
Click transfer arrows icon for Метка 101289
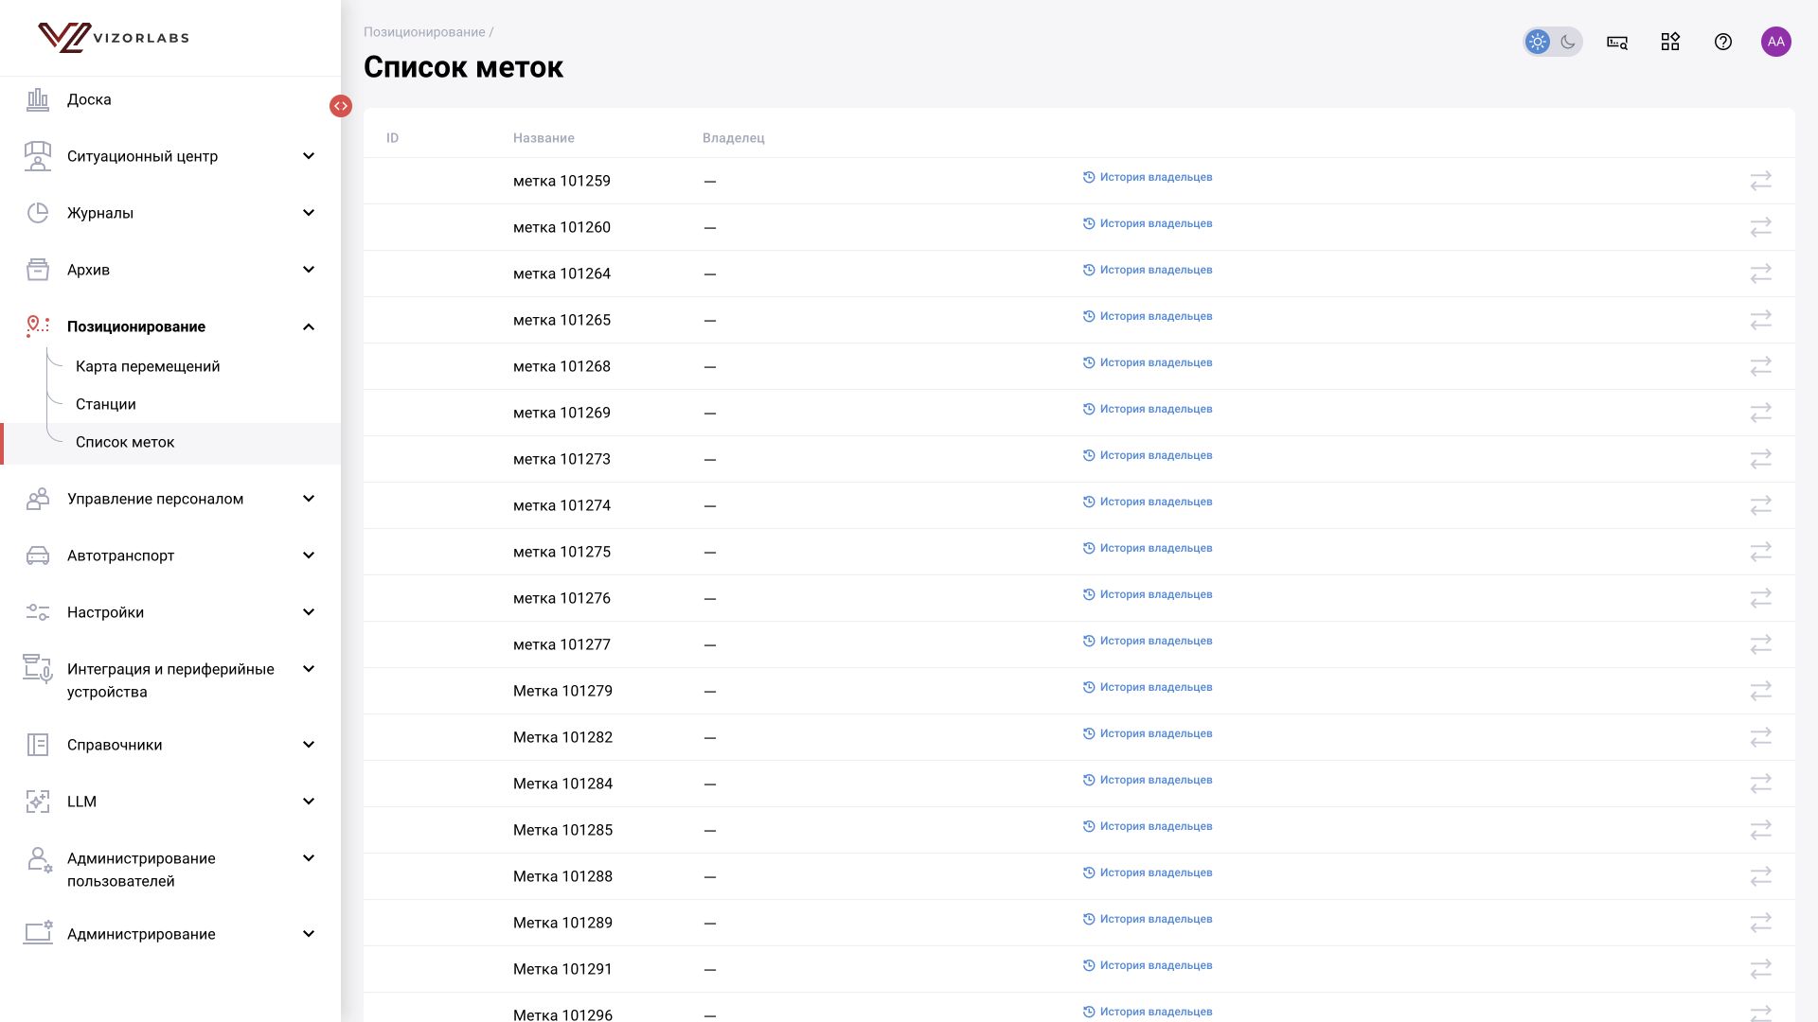[x=1761, y=923]
